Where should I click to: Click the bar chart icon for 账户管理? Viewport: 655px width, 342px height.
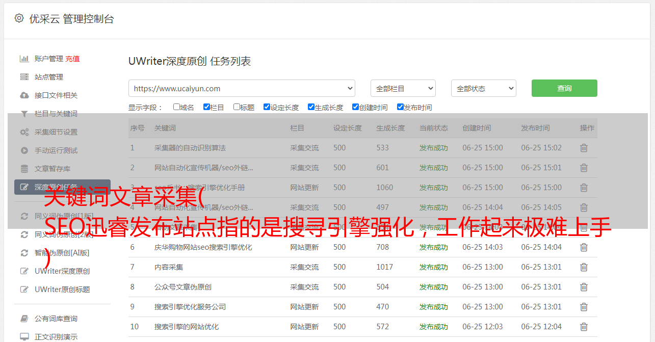click(x=24, y=59)
